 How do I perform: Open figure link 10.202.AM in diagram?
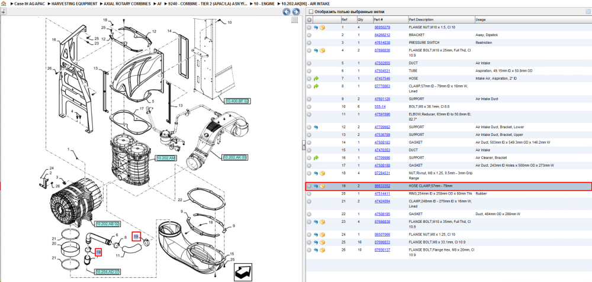tap(166, 158)
